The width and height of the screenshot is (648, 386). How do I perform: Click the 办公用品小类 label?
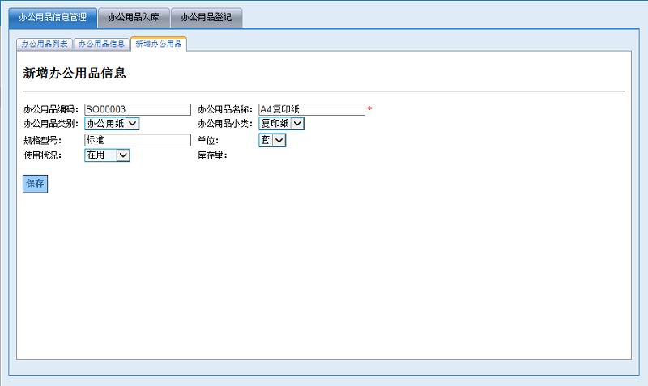click(225, 124)
